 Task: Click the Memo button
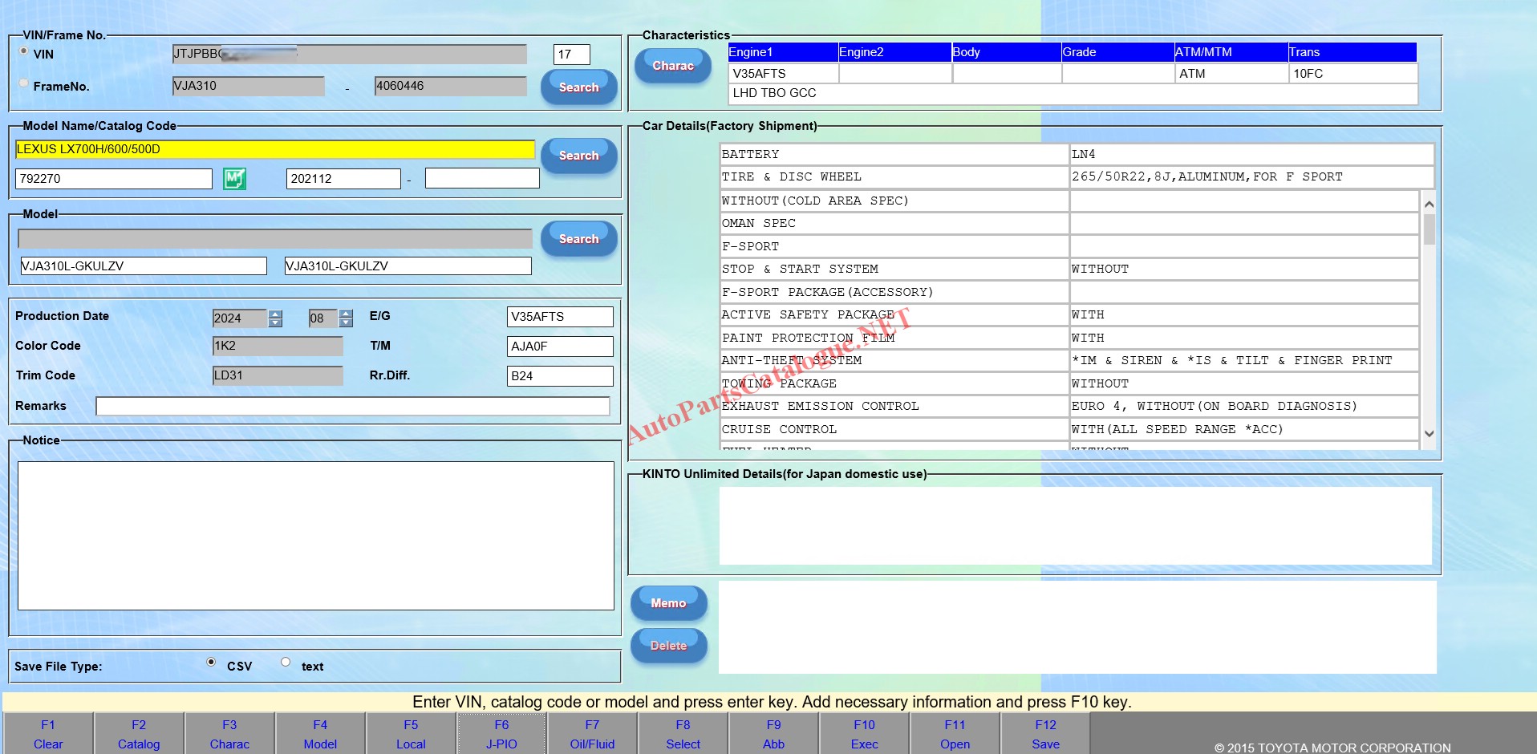pyautogui.click(x=668, y=602)
